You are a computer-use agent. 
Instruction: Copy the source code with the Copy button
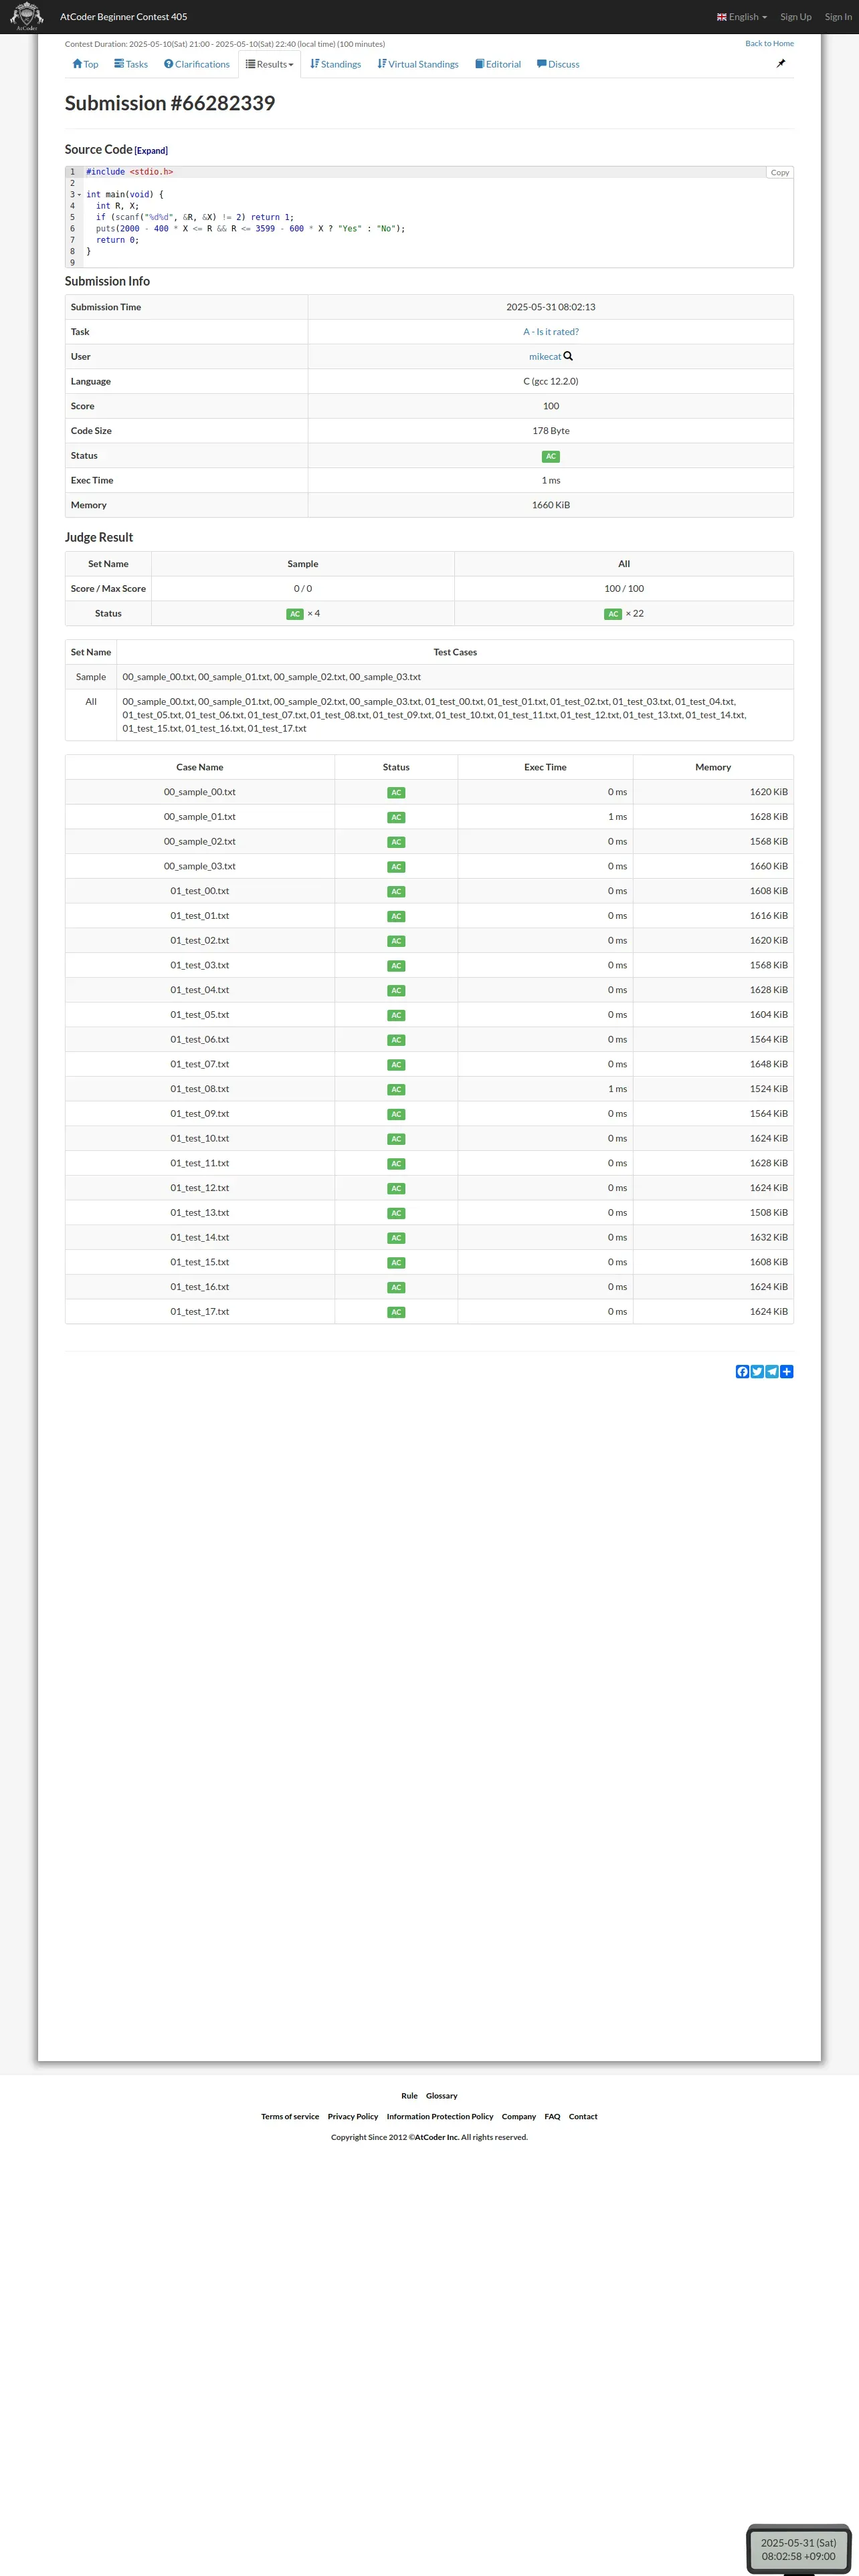(x=780, y=172)
